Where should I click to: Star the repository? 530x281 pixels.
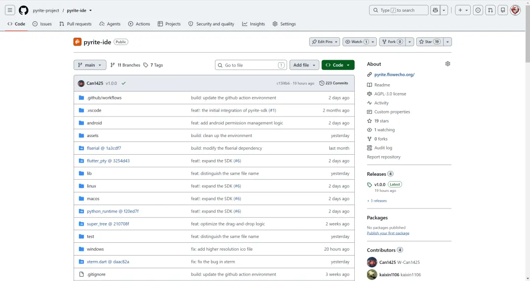click(429, 42)
